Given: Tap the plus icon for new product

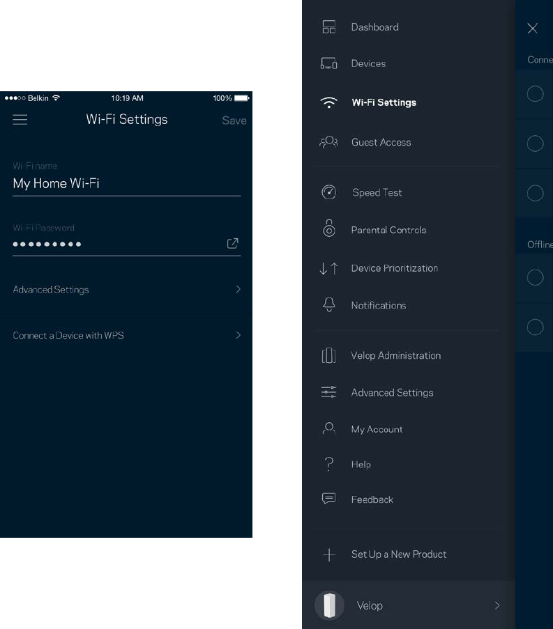Looking at the screenshot, I should click(329, 554).
